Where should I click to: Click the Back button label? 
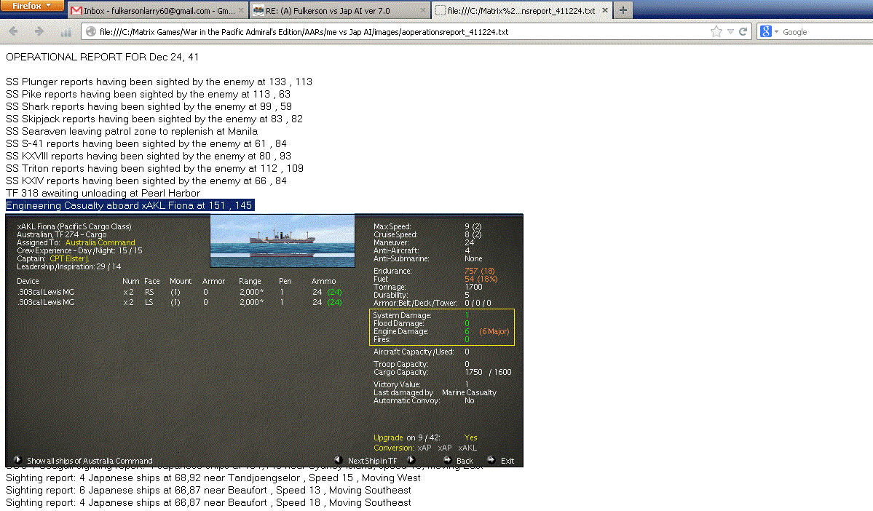pos(465,461)
